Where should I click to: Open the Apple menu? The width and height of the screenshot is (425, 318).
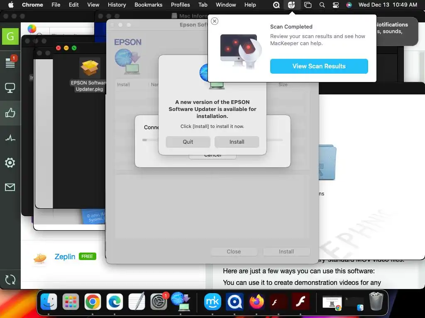coord(11,5)
